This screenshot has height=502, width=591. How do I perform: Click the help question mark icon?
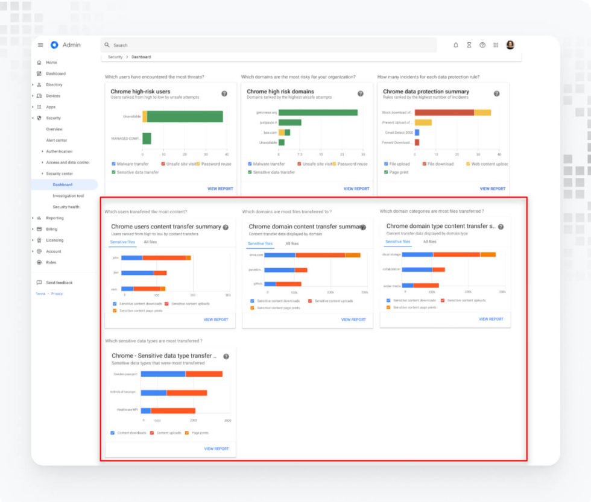pos(481,45)
